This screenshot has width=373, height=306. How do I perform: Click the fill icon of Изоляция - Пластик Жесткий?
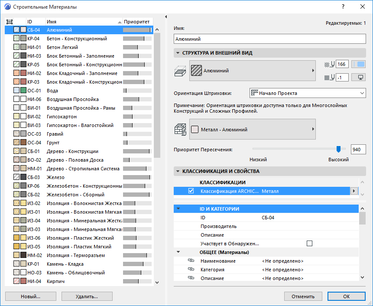pyautogui.click(x=16, y=238)
